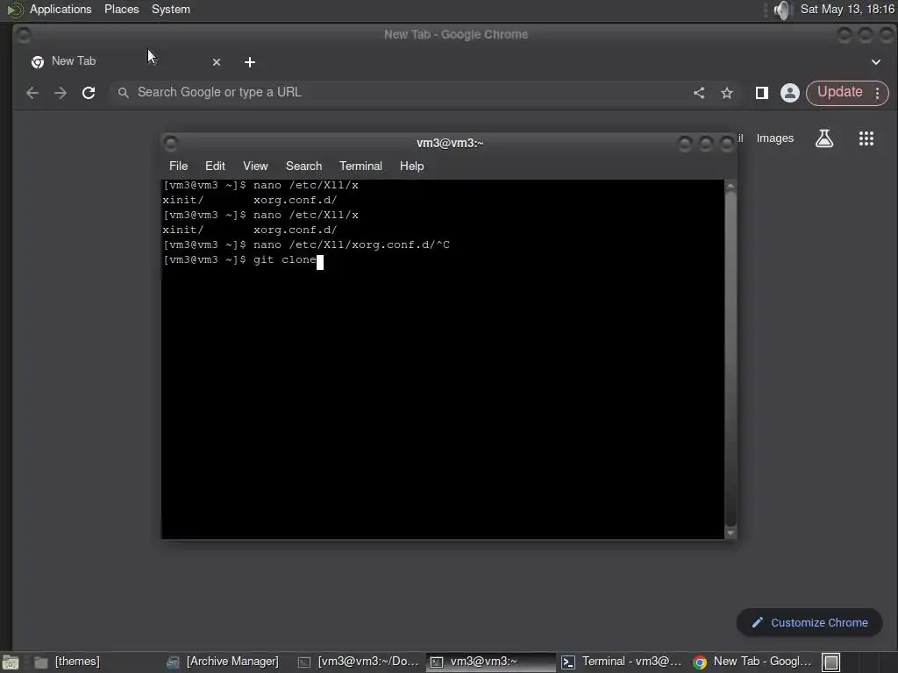Screen dimensions: 898x673
Task: Open the Terminal menu in terminal window
Action: click(x=360, y=166)
